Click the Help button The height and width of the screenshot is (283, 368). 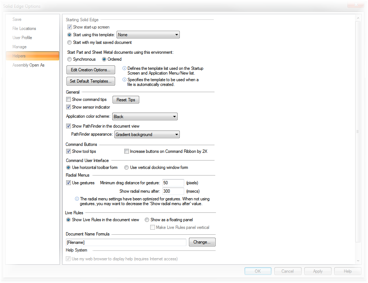click(348, 271)
